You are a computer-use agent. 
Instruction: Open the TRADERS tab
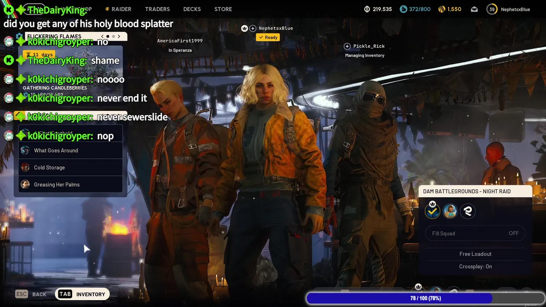157,9
